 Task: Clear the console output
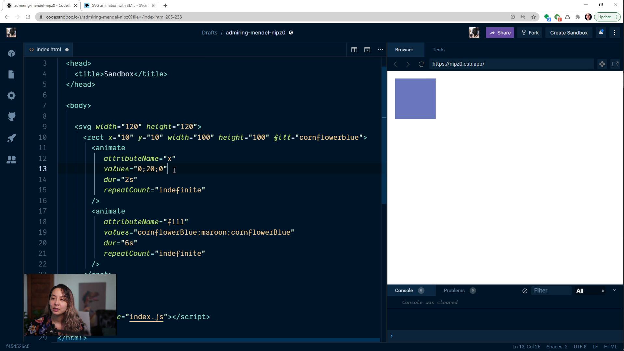click(525, 291)
